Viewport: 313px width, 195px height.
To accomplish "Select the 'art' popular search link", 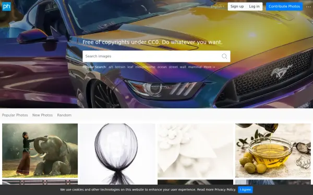I will tap(111, 67).
